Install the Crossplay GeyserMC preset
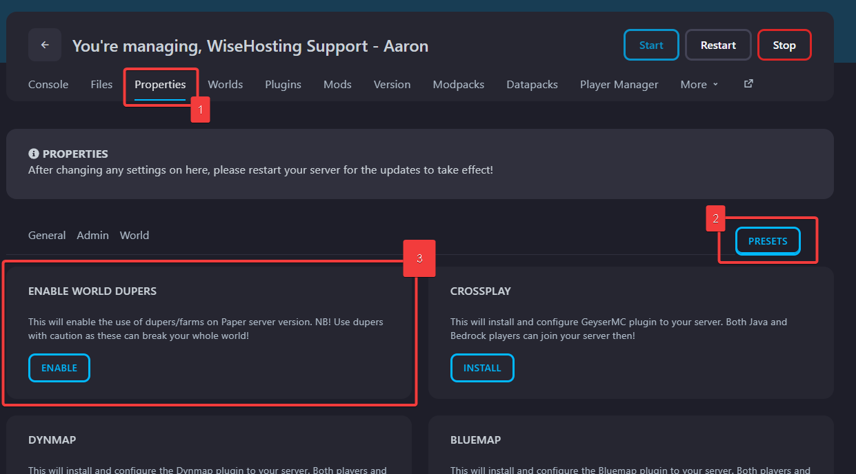Viewport: 856px width, 474px height. 482,368
